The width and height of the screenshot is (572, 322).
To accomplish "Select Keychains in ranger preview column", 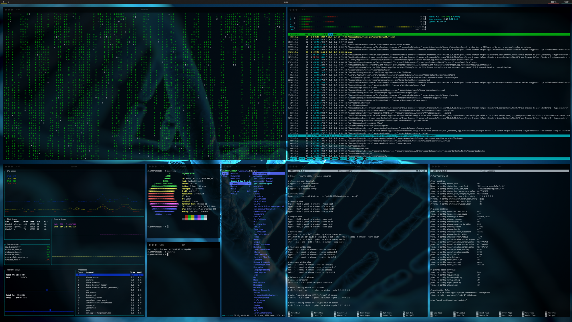I will (258, 267).
